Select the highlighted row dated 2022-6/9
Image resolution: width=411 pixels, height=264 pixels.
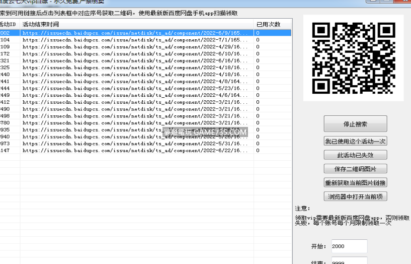tap(135, 33)
